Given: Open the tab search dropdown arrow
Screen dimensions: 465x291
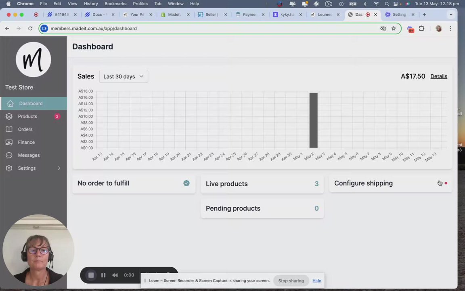Looking at the screenshot, I should (x=451, y=15).
